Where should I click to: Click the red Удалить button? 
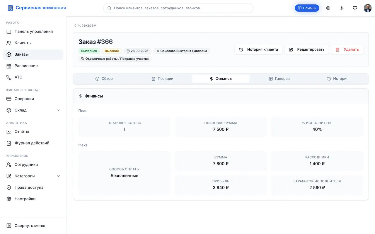(x=347, y=50)
